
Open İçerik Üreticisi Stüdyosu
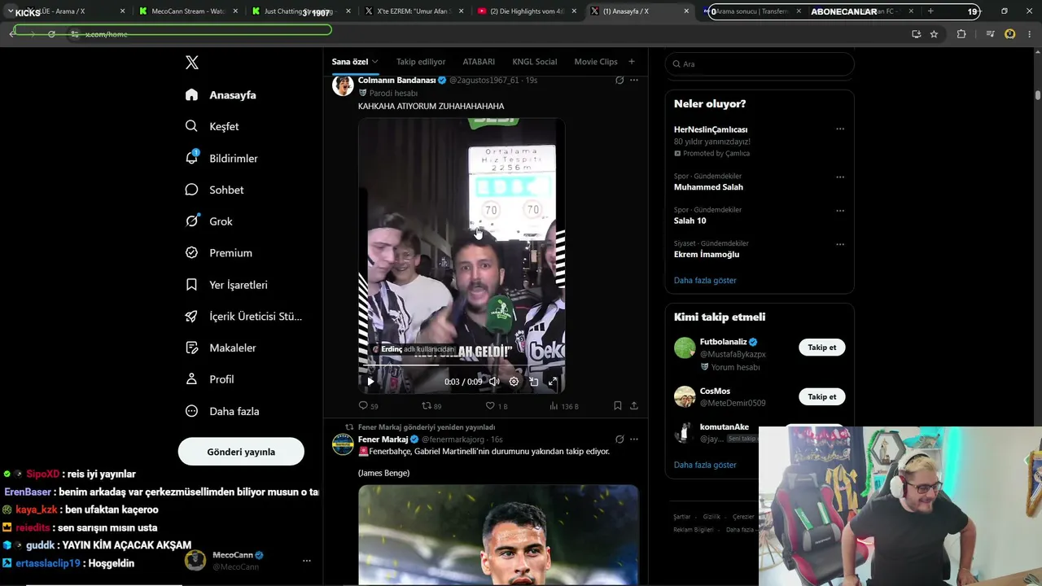[x=243, y=317]
